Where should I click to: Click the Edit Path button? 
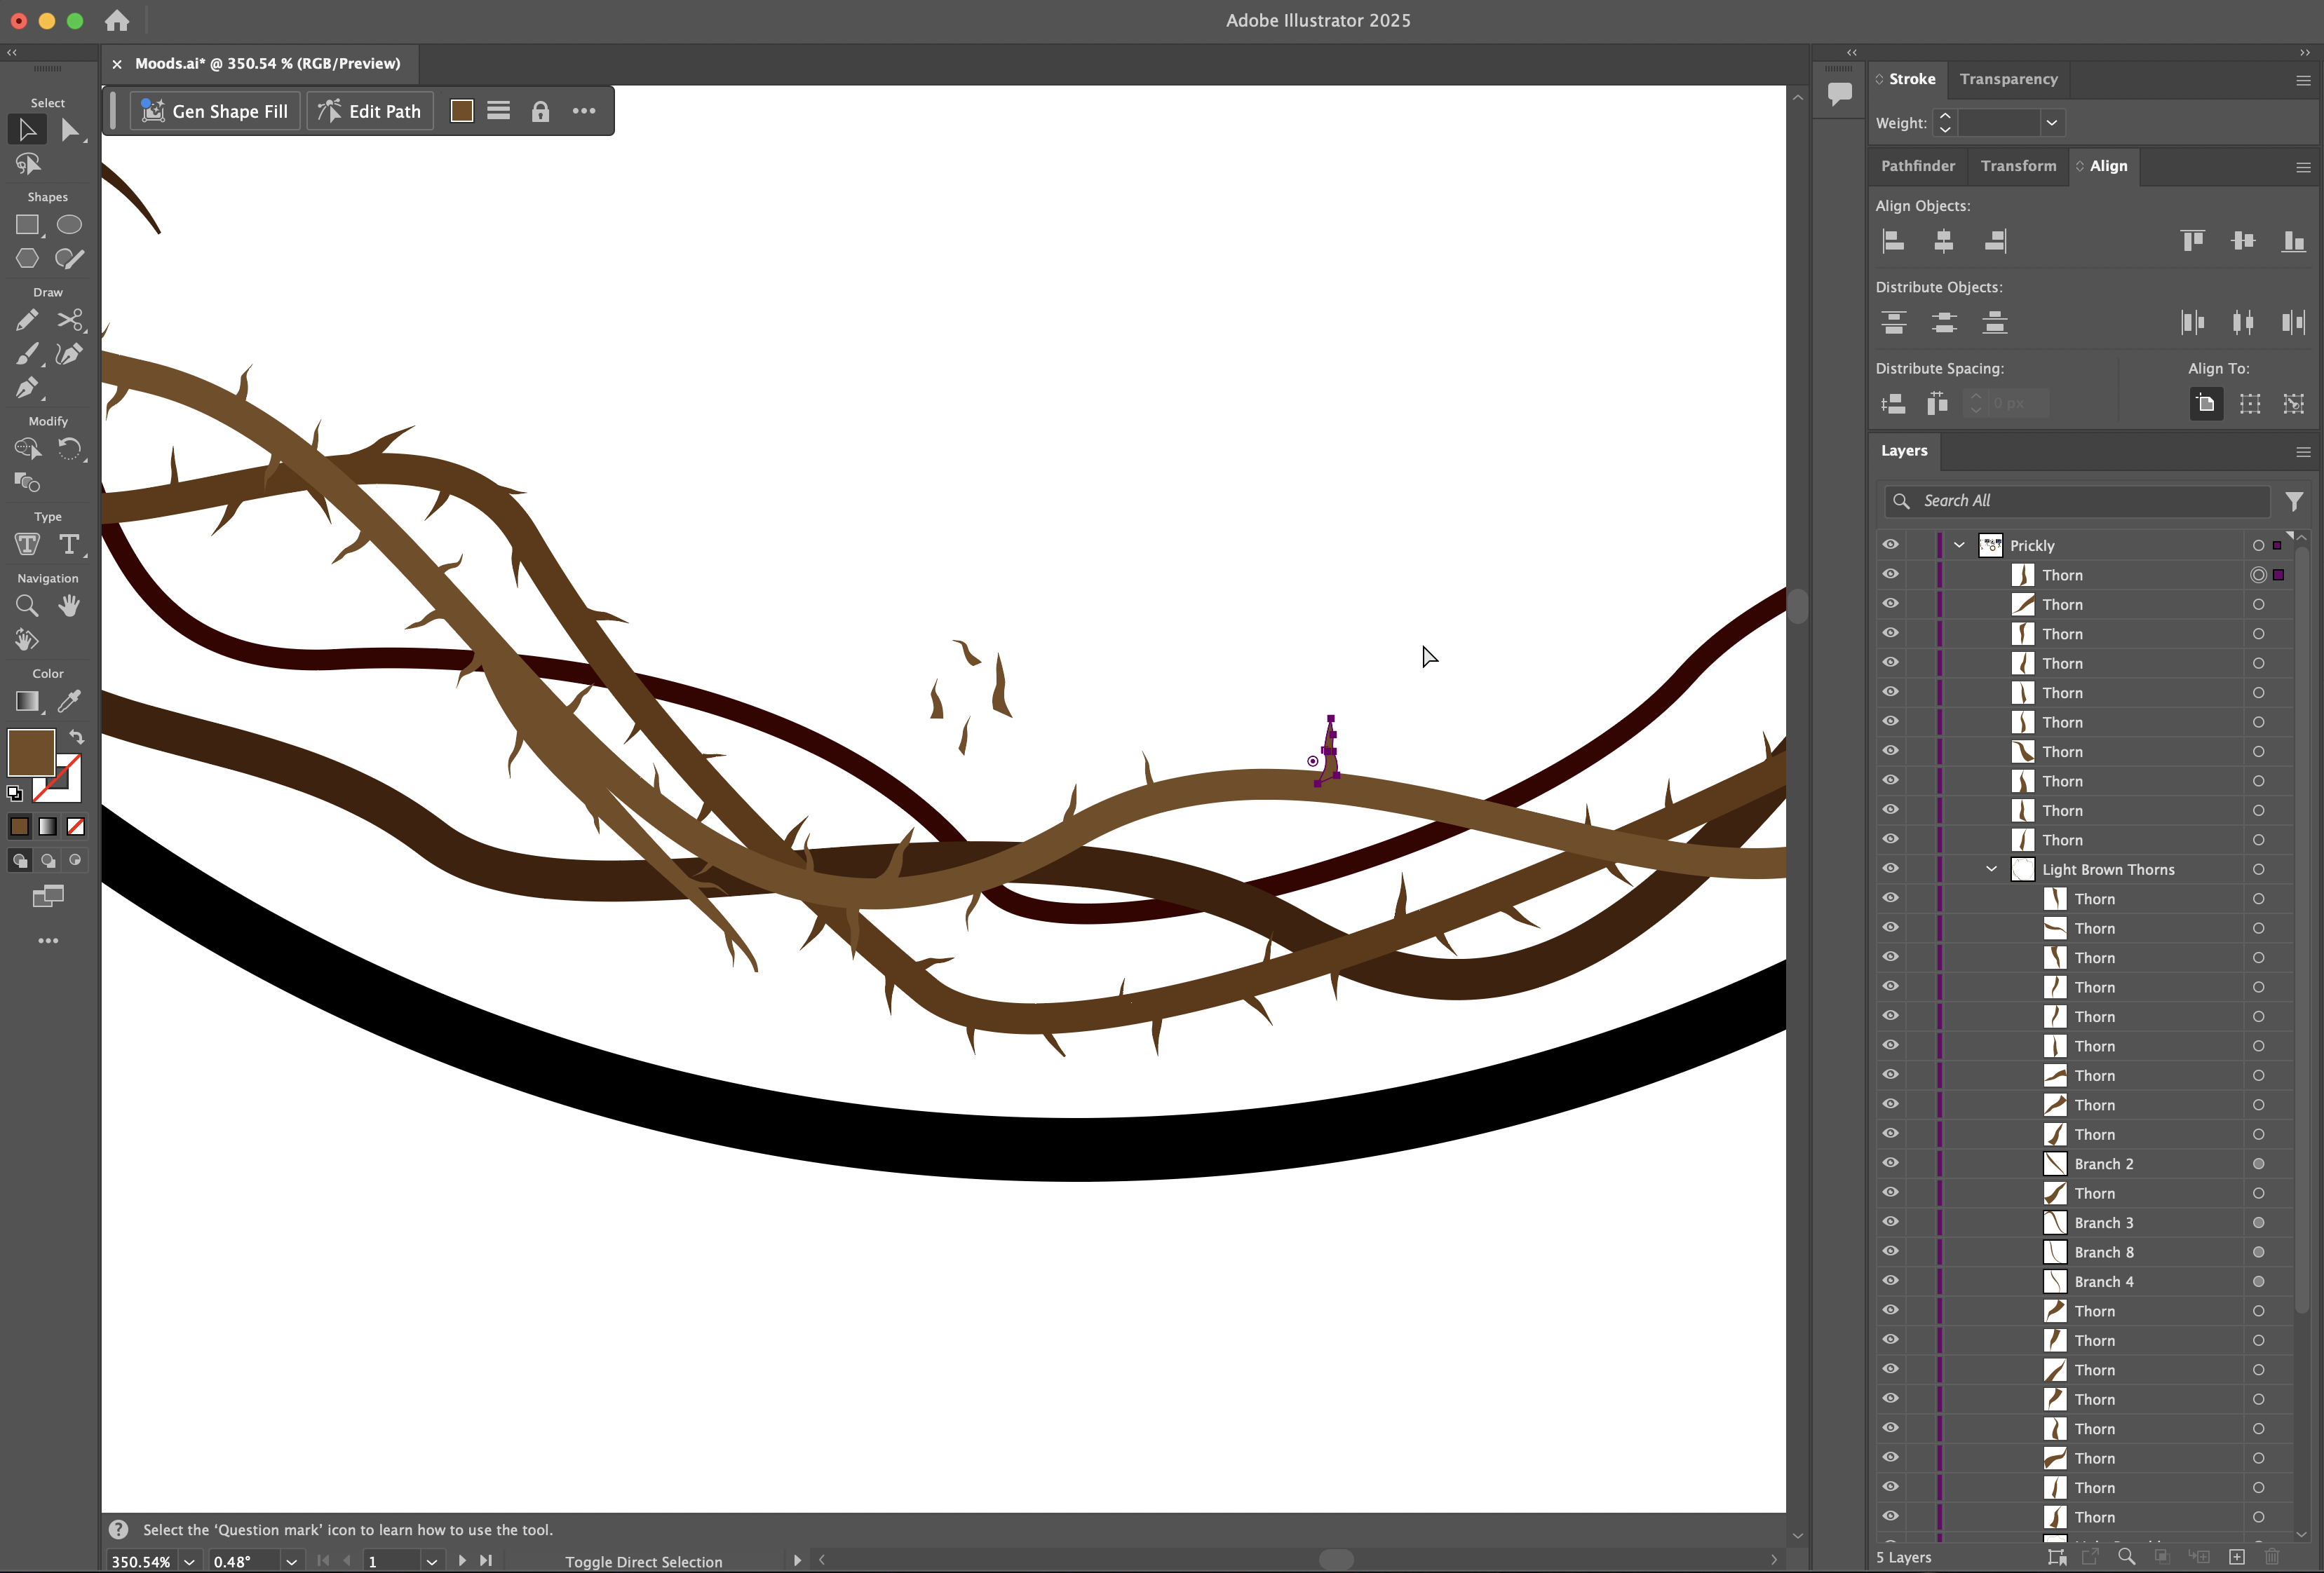(x=369, y=111)
